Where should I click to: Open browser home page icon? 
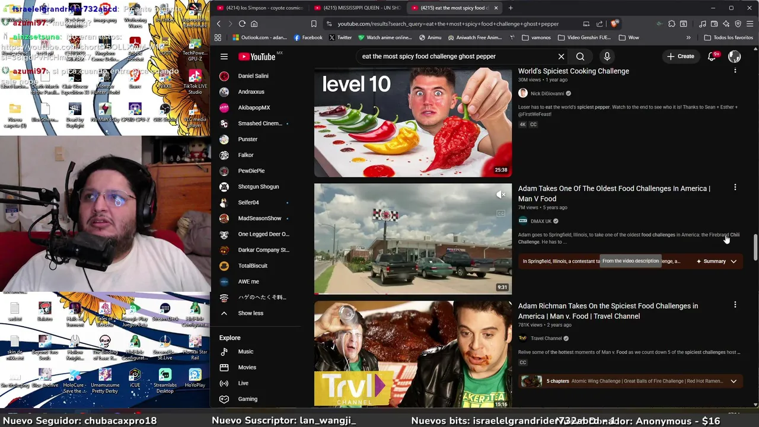point(254,24)
